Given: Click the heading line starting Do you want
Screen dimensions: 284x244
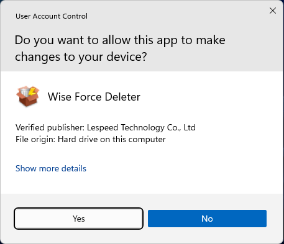Looking at the screenshot, I should click(120, 40).
